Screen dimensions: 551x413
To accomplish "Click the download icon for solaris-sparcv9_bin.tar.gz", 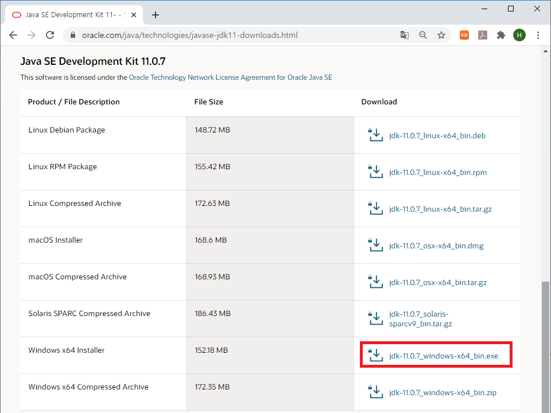I will (375, 318).
